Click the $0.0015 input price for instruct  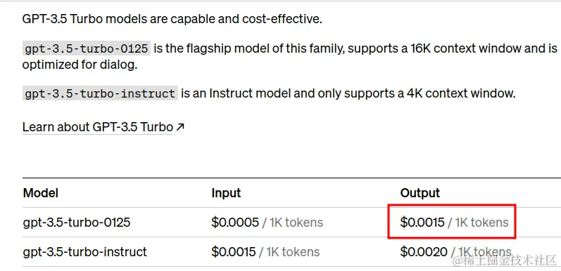(x=234, y=252)
